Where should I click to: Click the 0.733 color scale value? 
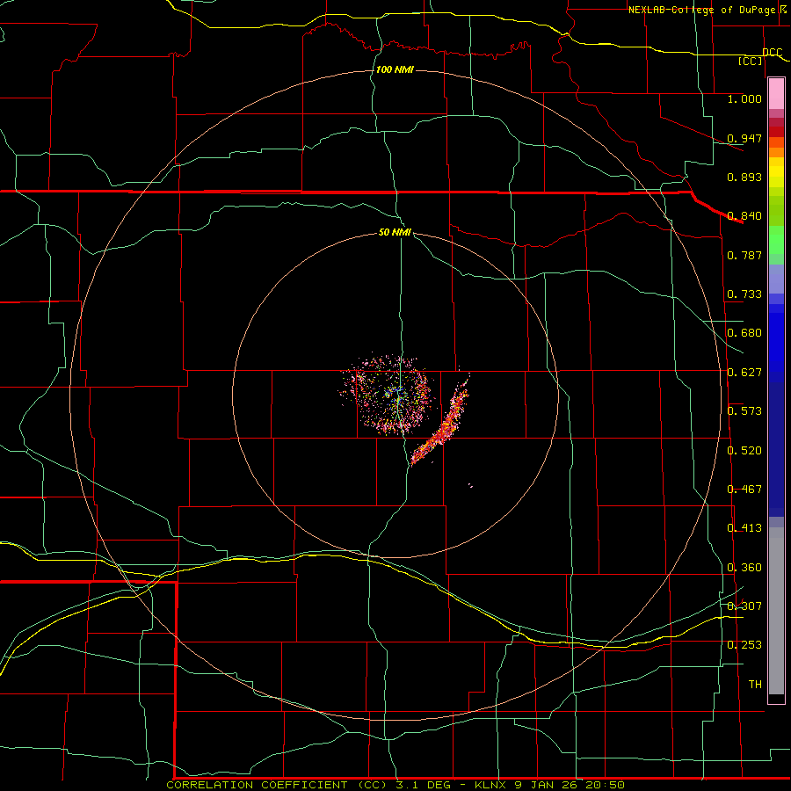tap(744, 294)
